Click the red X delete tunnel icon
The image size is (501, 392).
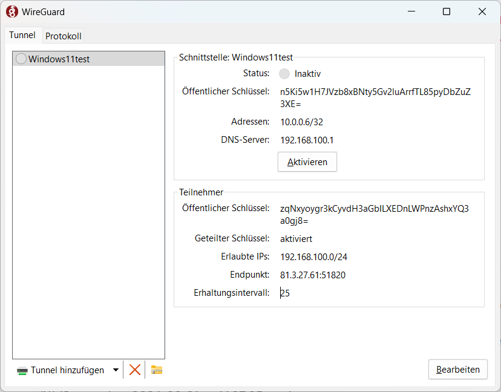[134, 370]
